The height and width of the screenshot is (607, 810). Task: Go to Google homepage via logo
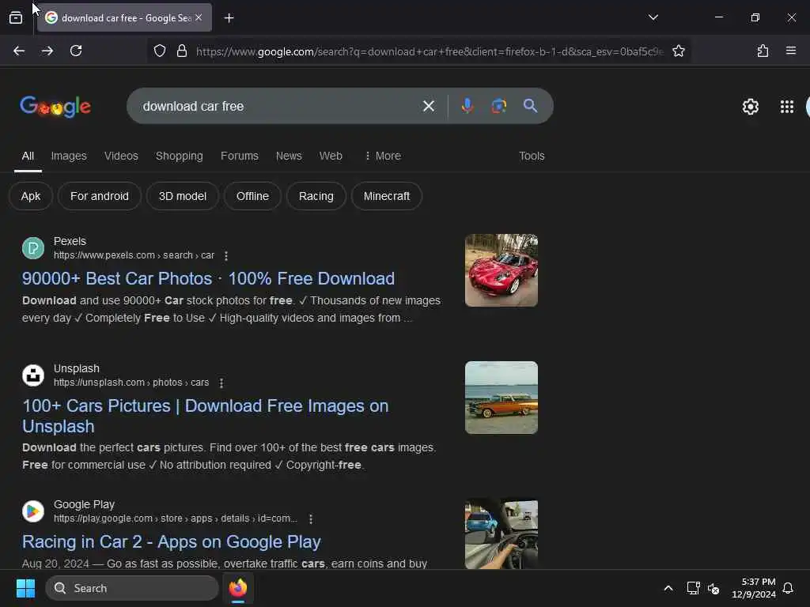55,107
